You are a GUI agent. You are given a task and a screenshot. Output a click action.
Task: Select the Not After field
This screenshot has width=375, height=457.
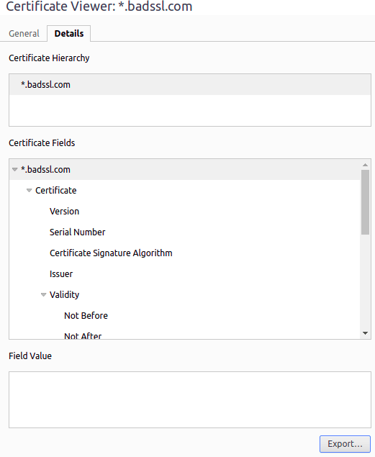[x=83, y=336]
